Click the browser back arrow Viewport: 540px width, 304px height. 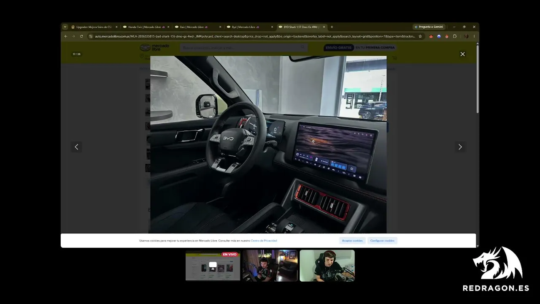point(66,36)
